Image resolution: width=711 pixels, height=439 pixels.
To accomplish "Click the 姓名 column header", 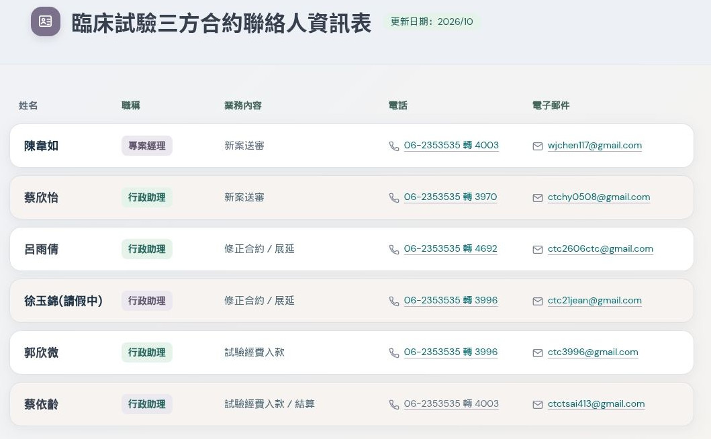I will (x=28, y=105).
